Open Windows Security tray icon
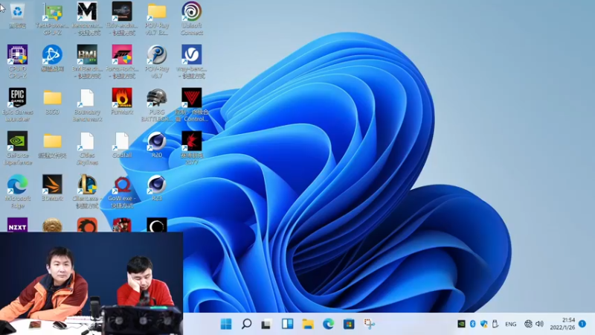 tap(484, 324)
